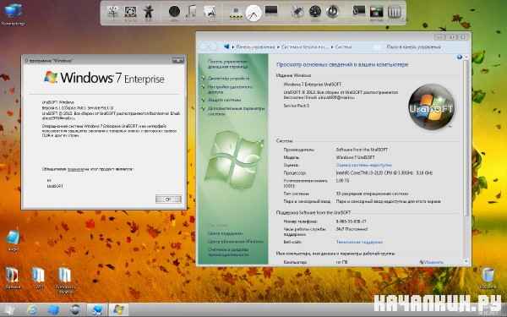Screen dimensions: 507x317
Task: Click the Изменить параметры link
Action: point(432,262)
